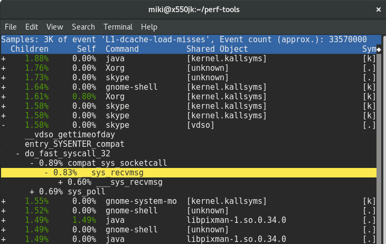Collapse the 1.58% skype vdso entry
Image resolution: width=386 pixels, height=244 pixels.
[4, 125]
